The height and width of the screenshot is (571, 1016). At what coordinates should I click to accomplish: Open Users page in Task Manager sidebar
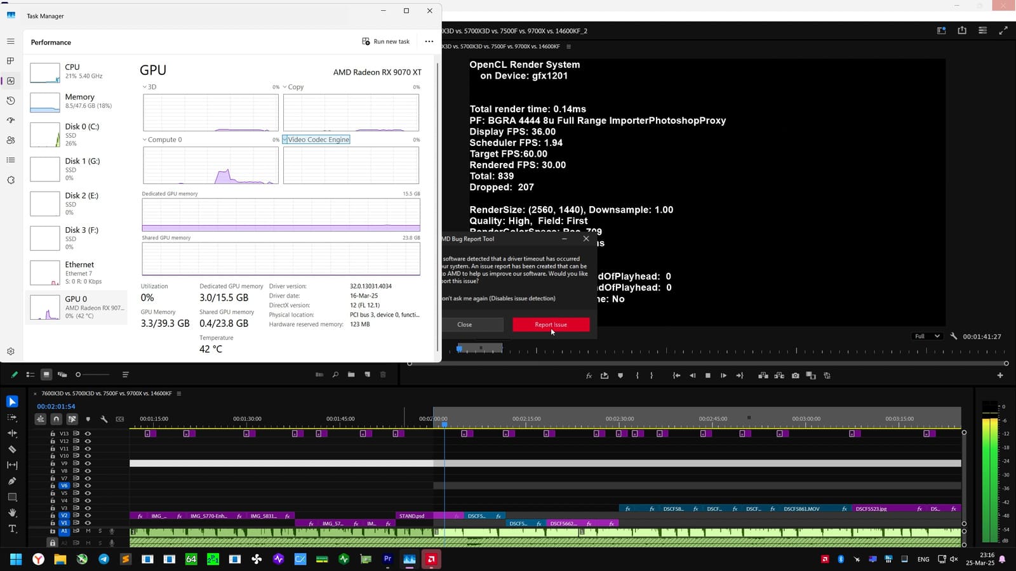[x=10, y=140]
